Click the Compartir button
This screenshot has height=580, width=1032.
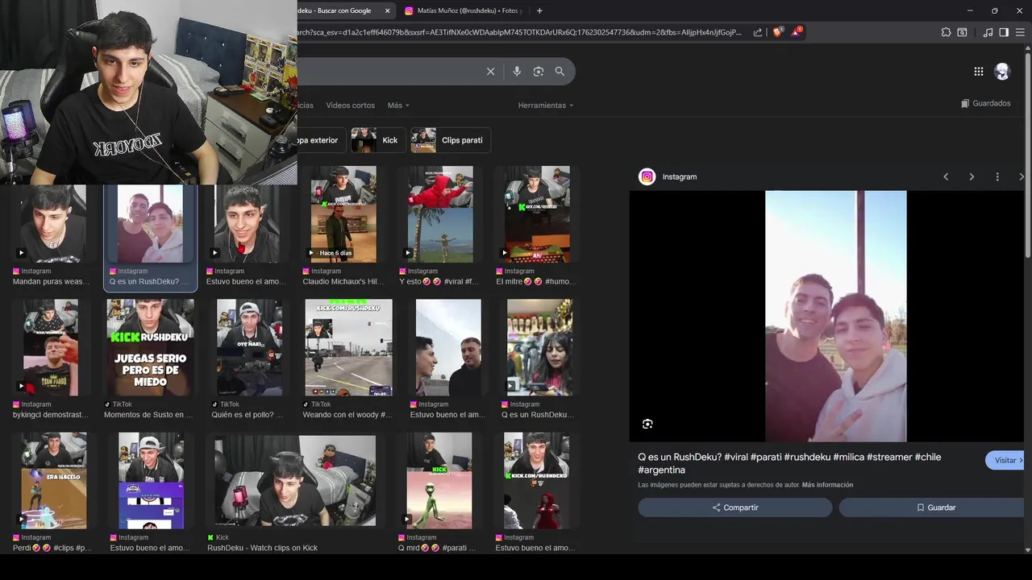(x=734, y=507)
